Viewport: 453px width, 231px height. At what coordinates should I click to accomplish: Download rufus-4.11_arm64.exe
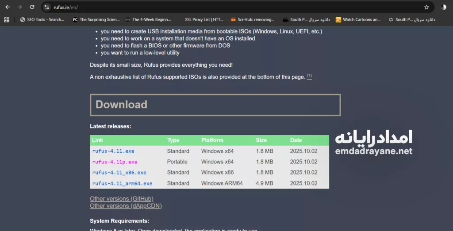coord(122,183)
